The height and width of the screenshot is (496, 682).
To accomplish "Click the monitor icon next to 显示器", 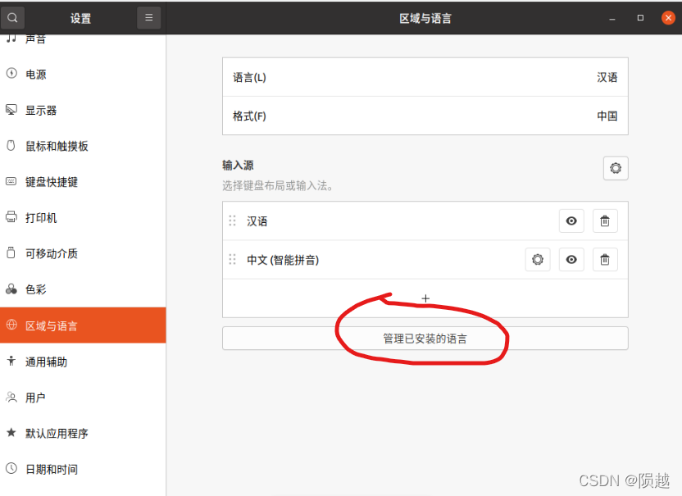I will pos(11,109).
